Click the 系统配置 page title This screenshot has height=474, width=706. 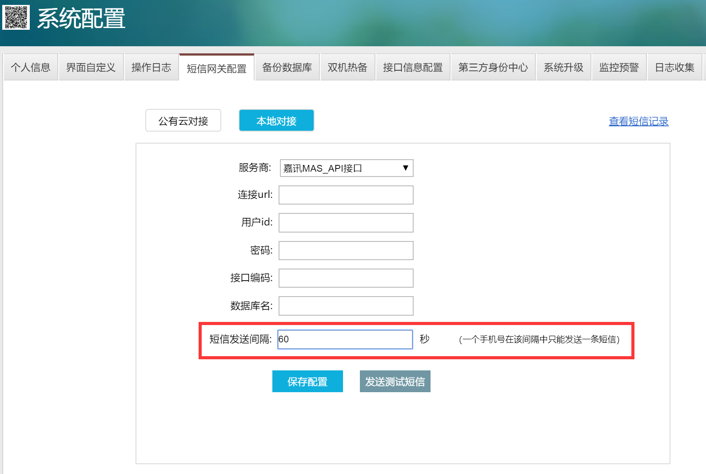pyautogui.click(x=81, y=19)
